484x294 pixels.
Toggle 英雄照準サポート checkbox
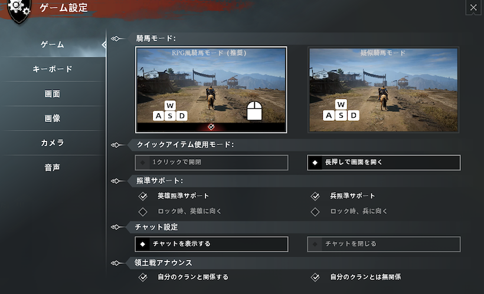pos(143,196)
